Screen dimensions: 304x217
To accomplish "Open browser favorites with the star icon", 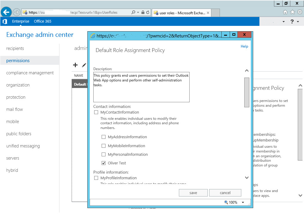I will click(x=292, y=12).
